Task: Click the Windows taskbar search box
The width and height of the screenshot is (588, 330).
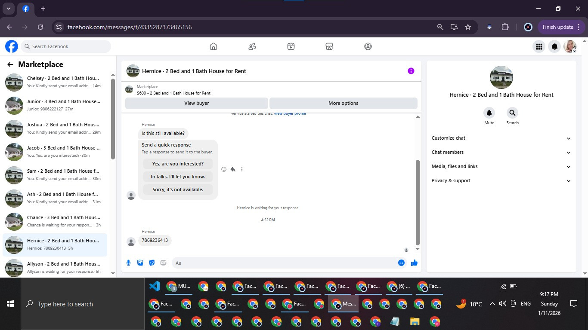Action: 83,304
